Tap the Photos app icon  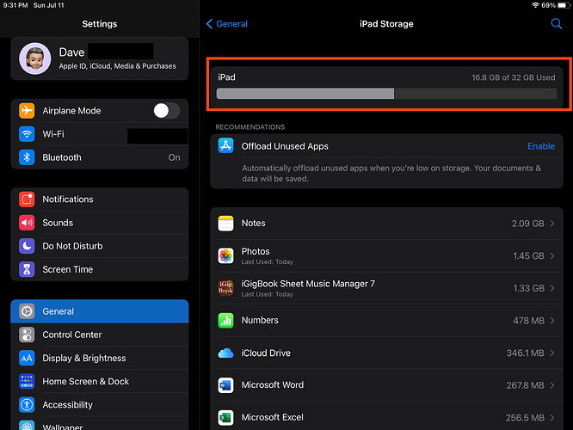[x=225, y=255]
